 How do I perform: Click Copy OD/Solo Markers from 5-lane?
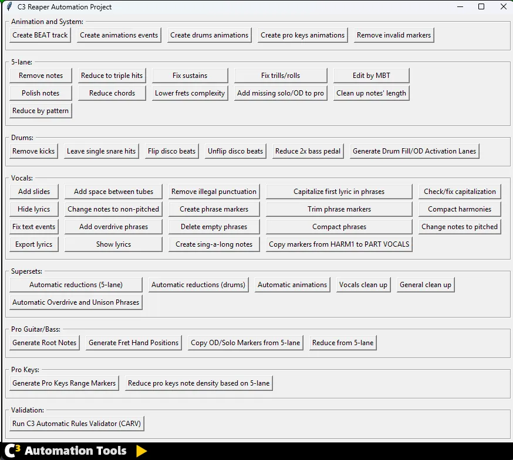click(x=245, y=343)
